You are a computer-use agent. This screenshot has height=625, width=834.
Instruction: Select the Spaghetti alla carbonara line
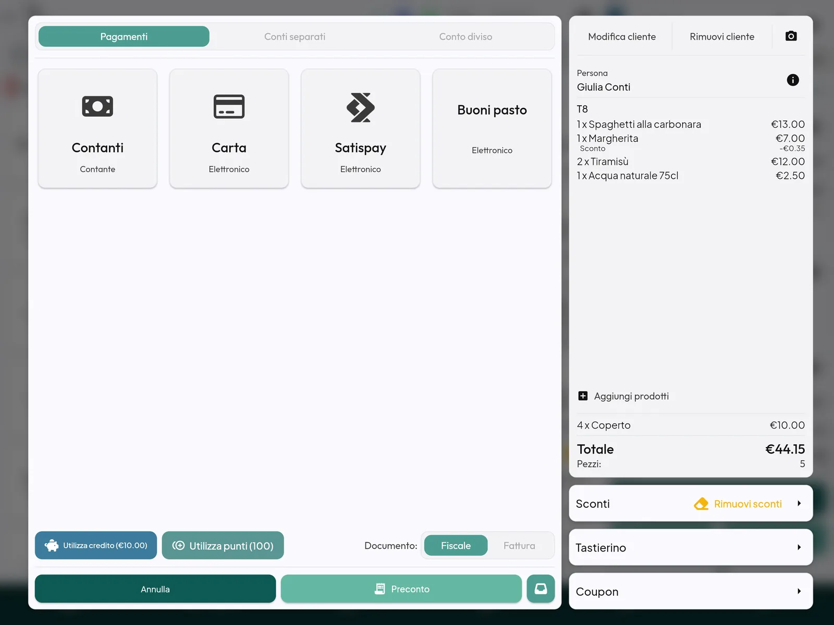pyautogui.click(x=691, y=124)
